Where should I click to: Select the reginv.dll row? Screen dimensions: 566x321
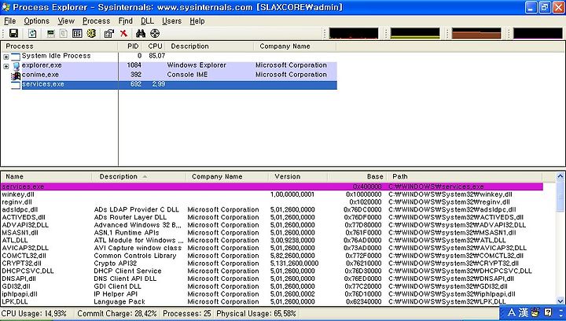272,202
